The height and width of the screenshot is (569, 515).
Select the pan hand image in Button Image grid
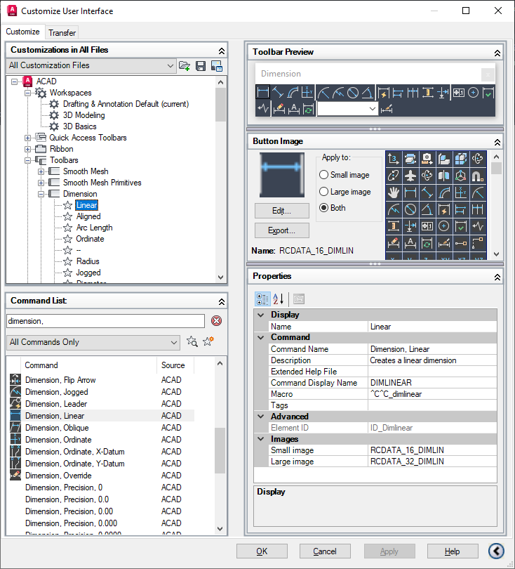click(x=394, y=192)
